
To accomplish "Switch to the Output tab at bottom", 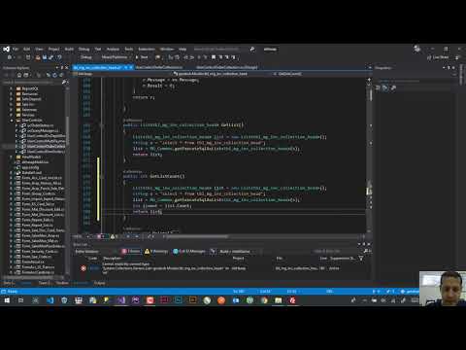I will [99, 283].
